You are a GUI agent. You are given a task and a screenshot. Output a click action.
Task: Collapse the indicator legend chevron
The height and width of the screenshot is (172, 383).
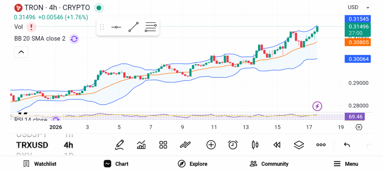tap(21, 52)
